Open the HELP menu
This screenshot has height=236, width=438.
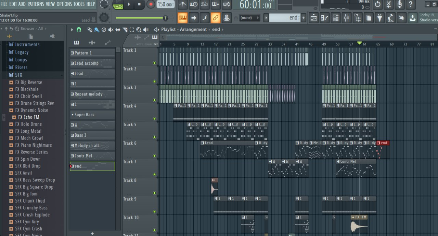[x=91, y=4]
